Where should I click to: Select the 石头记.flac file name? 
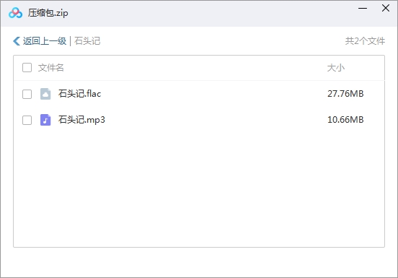pos(79,94)
